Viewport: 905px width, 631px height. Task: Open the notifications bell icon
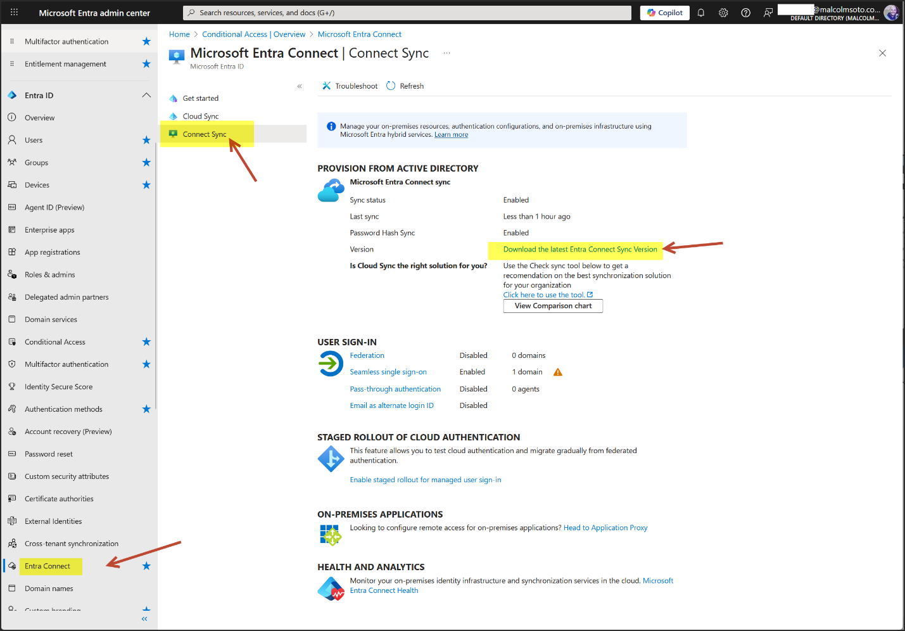point(700,13)
